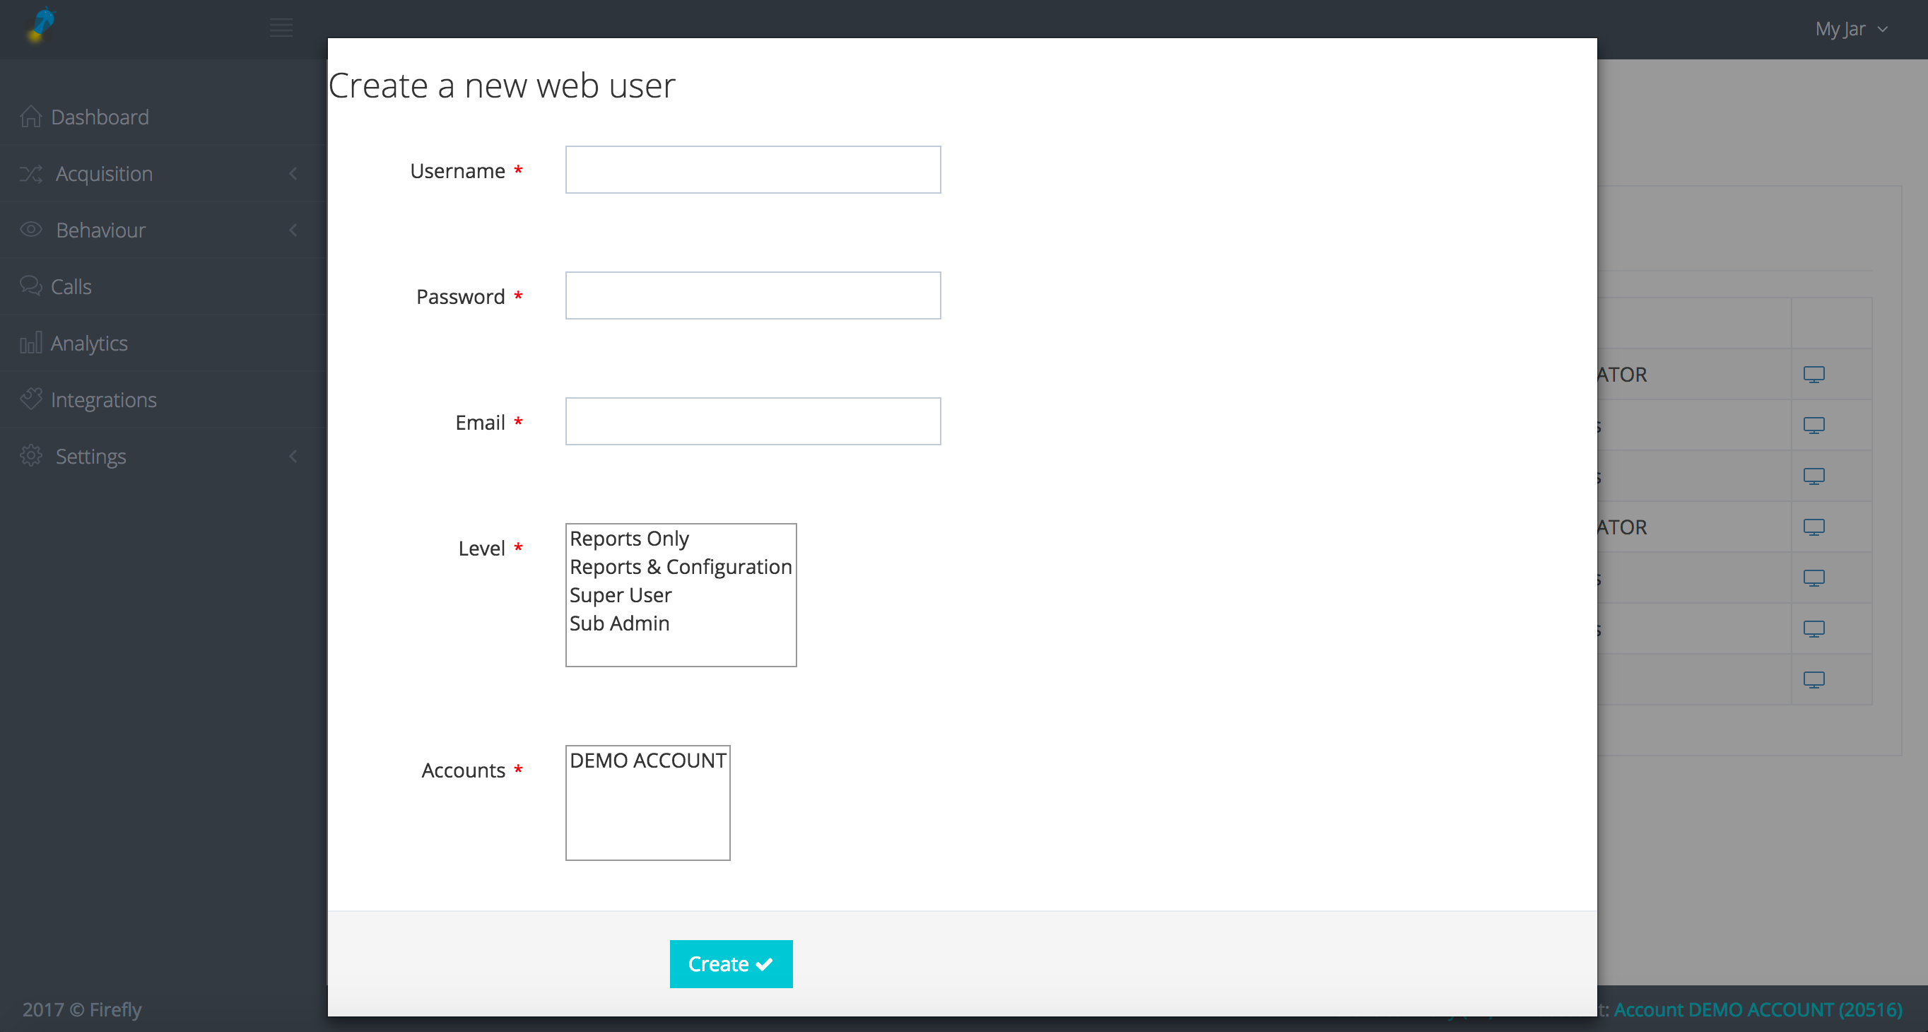
Task: Click the Firefly logo icon
Action: pyautogui.click(x=40, y=25)
